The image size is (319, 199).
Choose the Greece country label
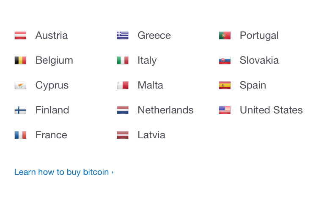click(154, 35)
